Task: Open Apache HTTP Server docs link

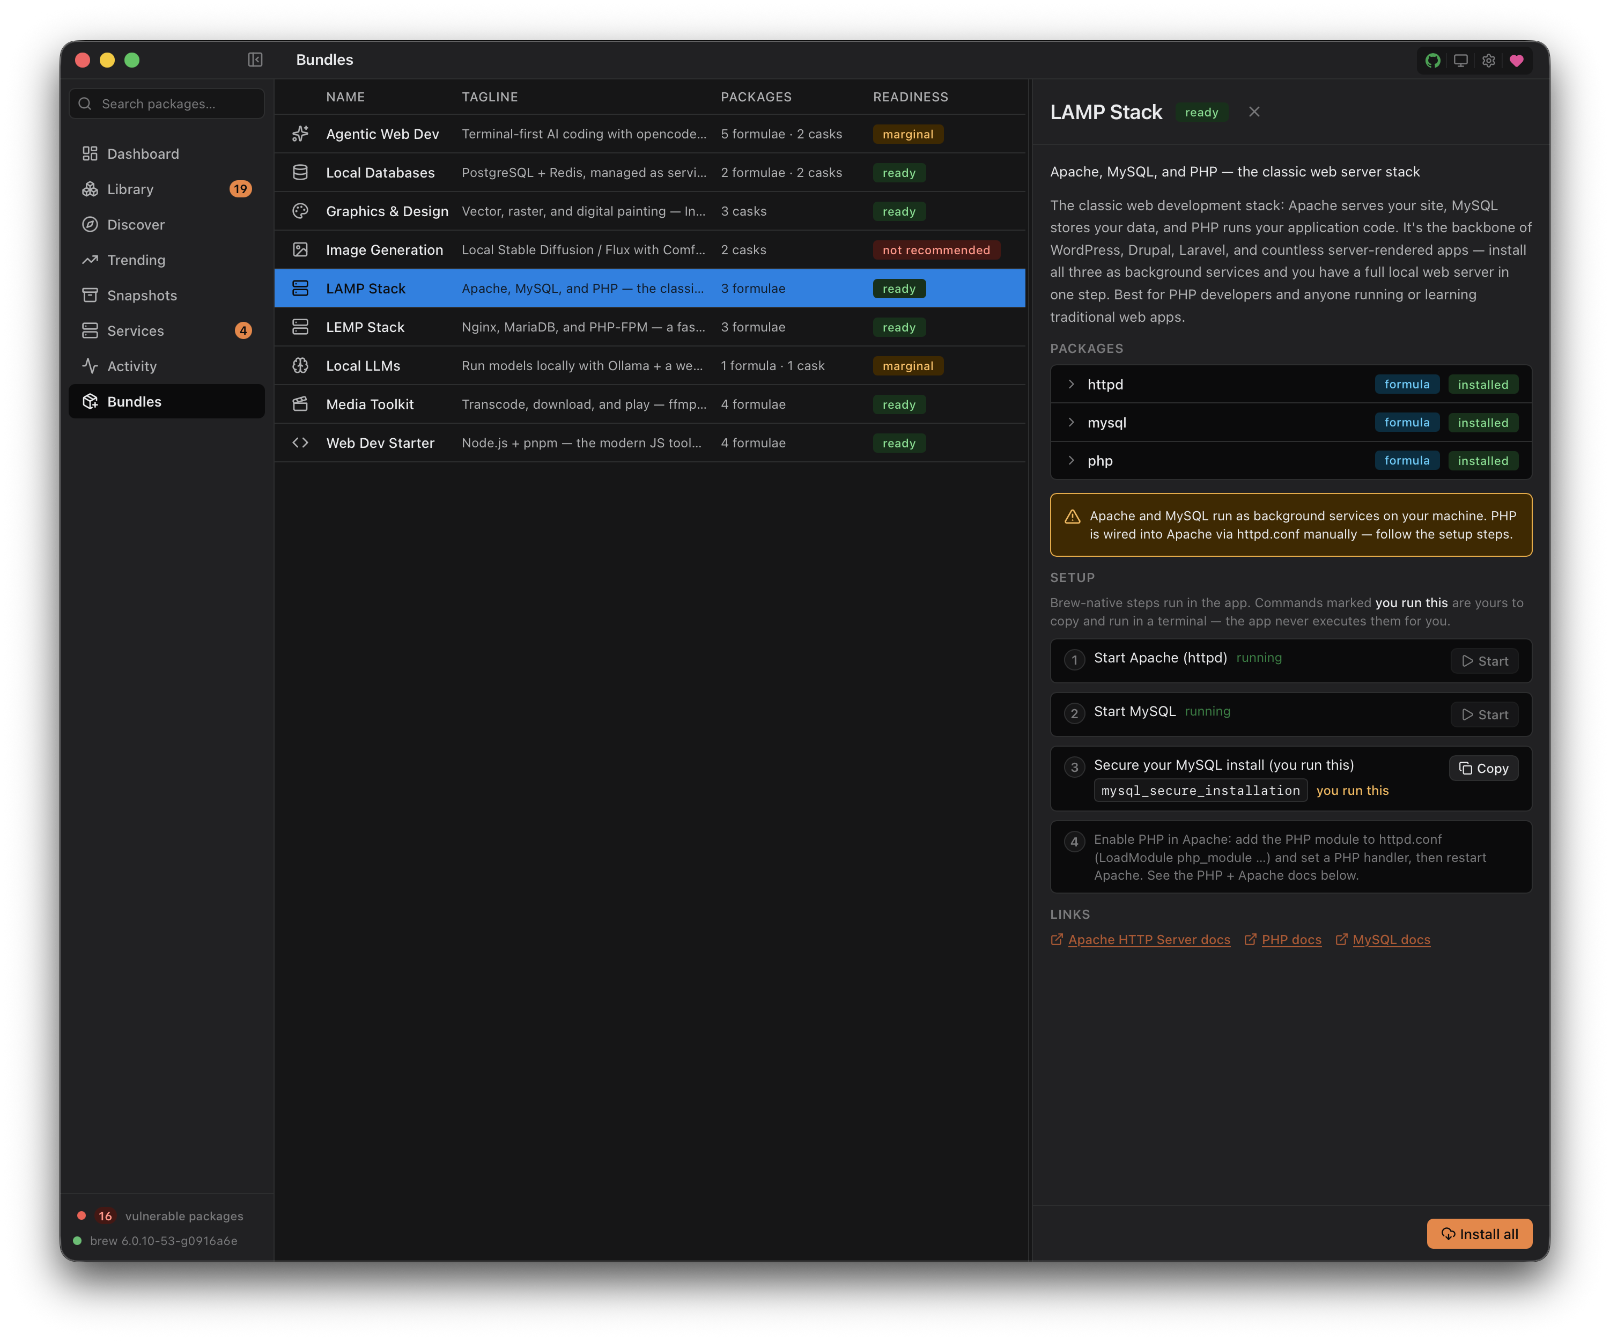Action: click(1149, 939)
